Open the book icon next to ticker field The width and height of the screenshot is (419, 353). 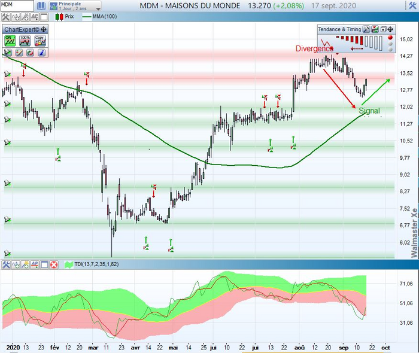click(x=41, y=5)
